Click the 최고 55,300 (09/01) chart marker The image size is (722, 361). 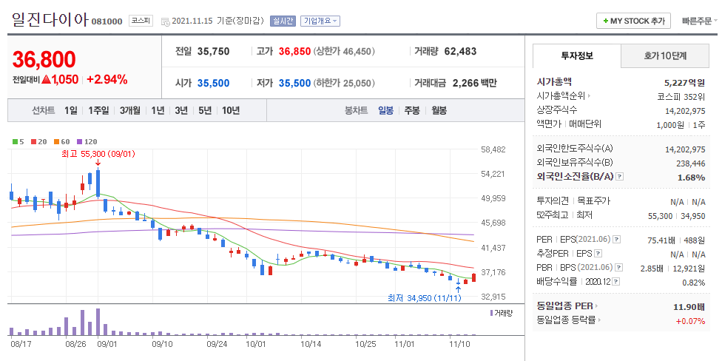click(98, 155)
